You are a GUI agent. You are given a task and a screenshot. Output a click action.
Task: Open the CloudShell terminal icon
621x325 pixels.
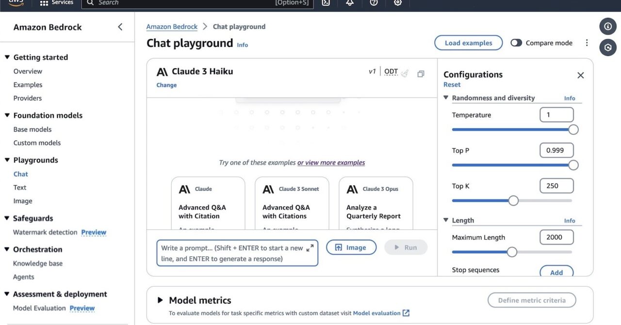pyautogui.click(x=326, y=3)
